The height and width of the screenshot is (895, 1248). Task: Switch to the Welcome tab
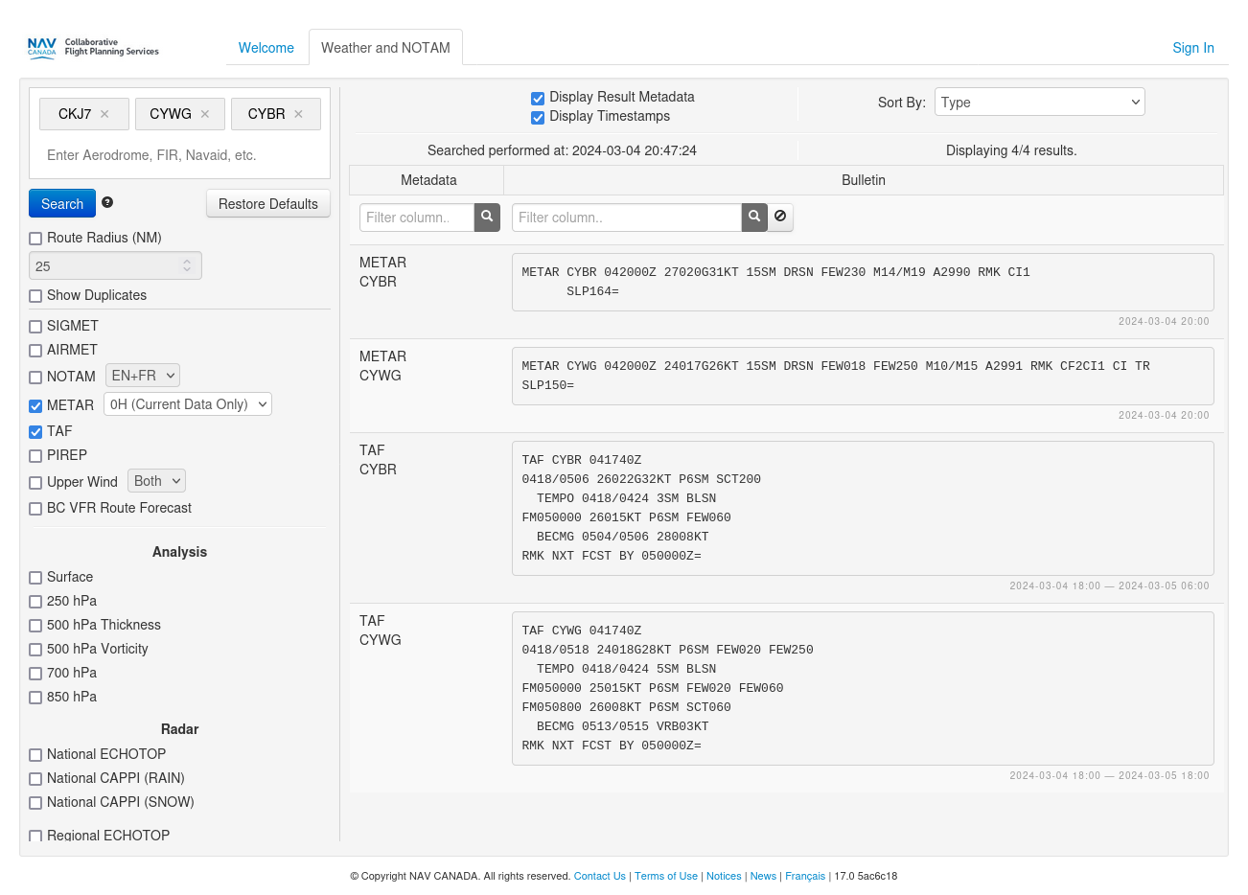tap(266, 48)
